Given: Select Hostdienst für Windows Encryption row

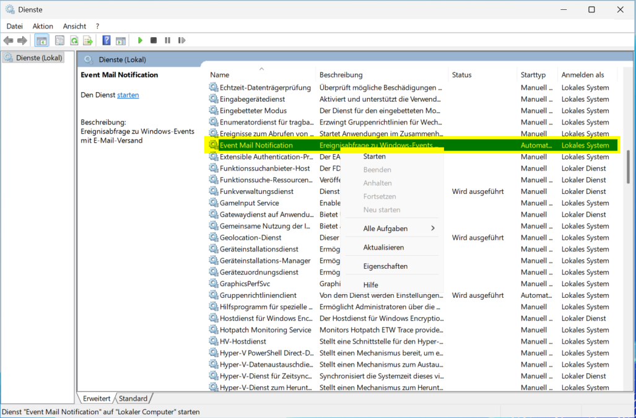Looking at the screenshot, I should 413,318.
